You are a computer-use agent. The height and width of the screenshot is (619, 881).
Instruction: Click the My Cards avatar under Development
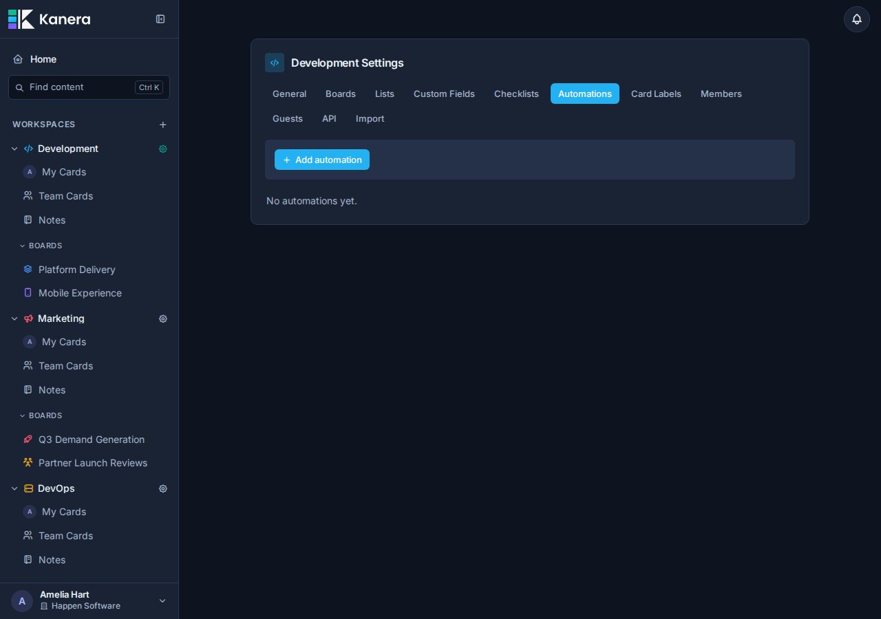pos(30,172)
